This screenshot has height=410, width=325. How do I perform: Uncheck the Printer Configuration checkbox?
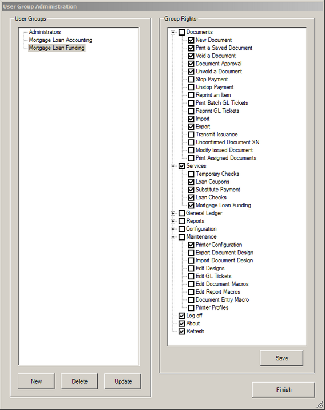(x=191, y=245)
